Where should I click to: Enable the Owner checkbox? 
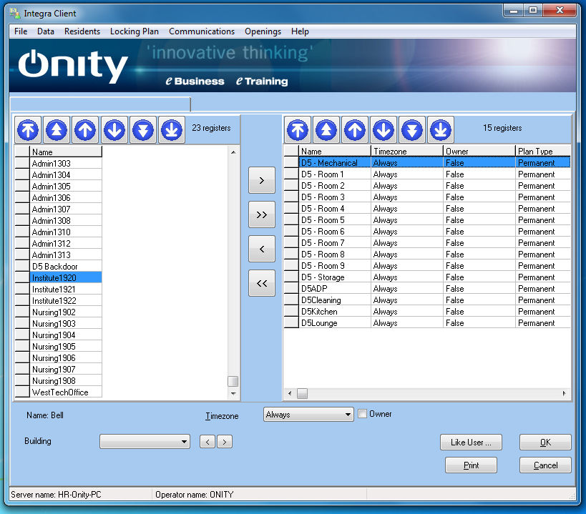tap(363, 414)
